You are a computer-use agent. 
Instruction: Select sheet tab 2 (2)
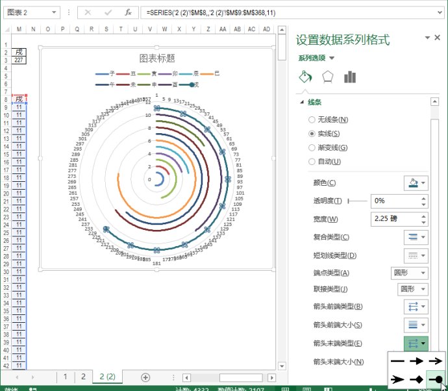(x=107, y=377)
